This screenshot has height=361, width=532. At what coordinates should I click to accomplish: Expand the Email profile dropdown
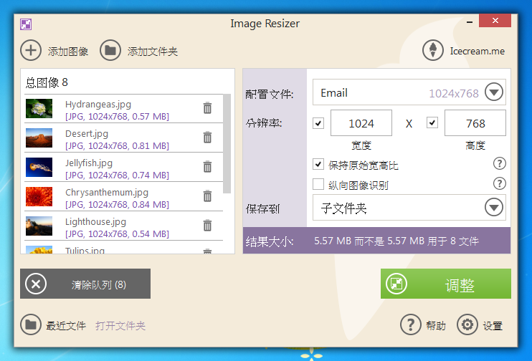tap(495, 92)
